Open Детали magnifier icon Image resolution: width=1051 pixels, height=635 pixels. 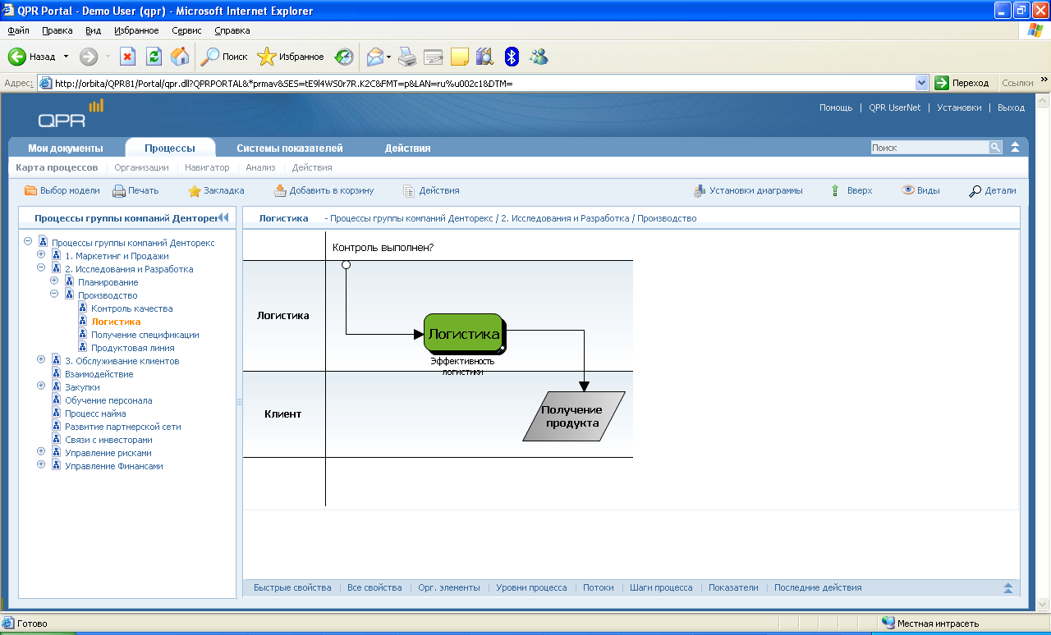tap(975, 191)
